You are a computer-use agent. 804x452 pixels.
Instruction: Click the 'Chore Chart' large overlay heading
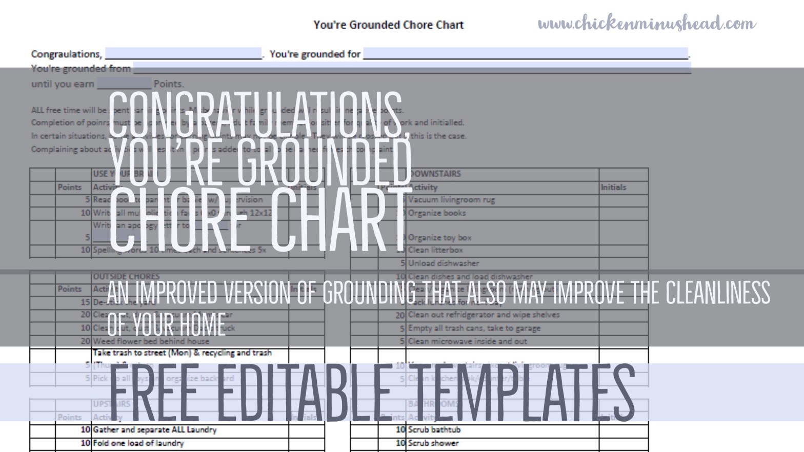255,220
